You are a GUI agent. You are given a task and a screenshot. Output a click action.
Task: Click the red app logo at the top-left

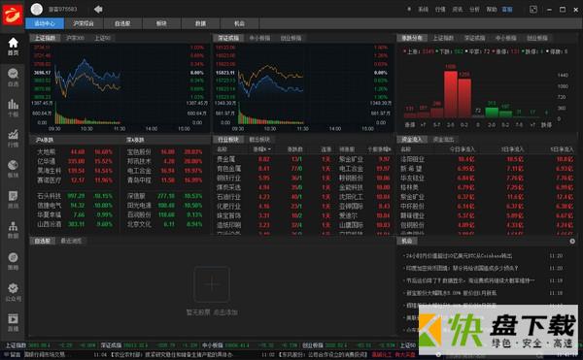[13, 15]
